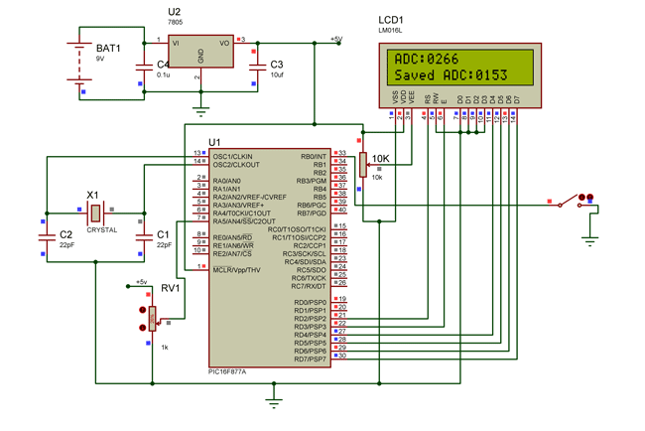This screenshot has width=645, height=431.
Task: Click the LCD1 reference label
Action: click(391, 20)
